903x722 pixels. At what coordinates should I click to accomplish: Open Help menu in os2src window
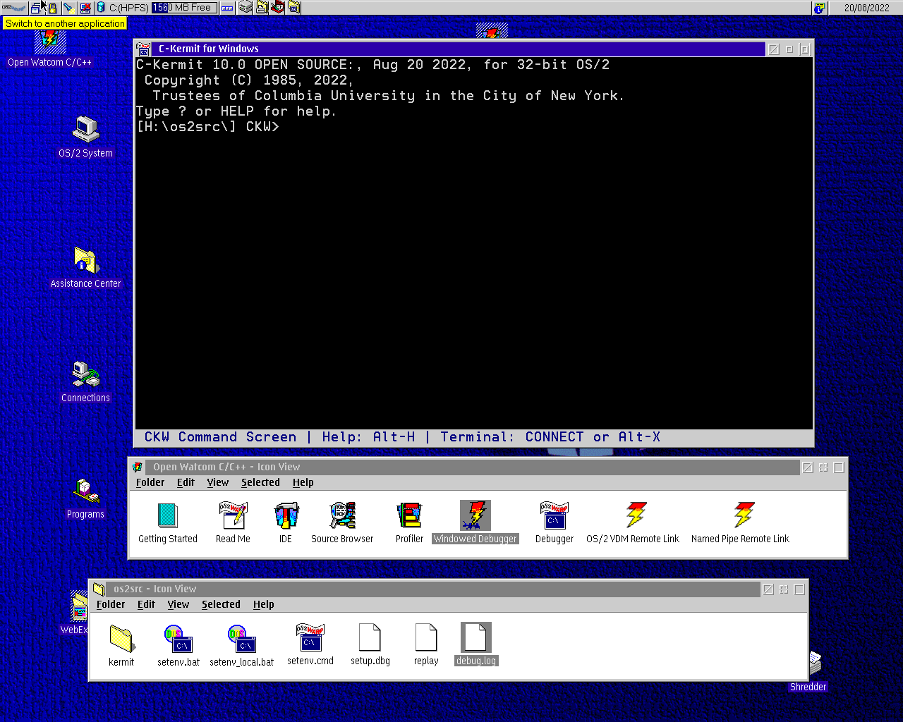pos(264,604)
